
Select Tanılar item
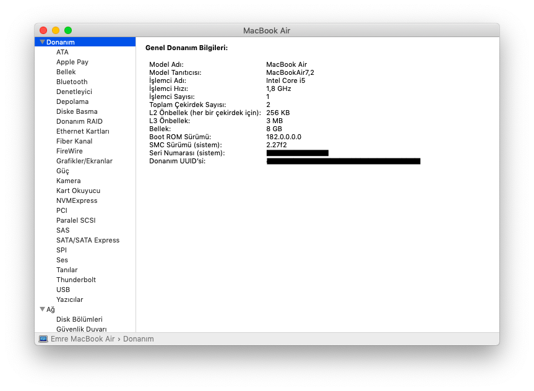(67, 270)
